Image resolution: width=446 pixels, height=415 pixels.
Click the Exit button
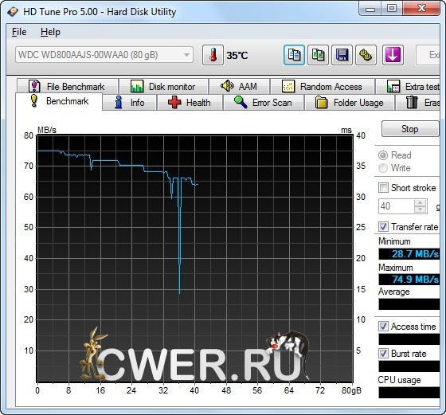coord(428,55)
